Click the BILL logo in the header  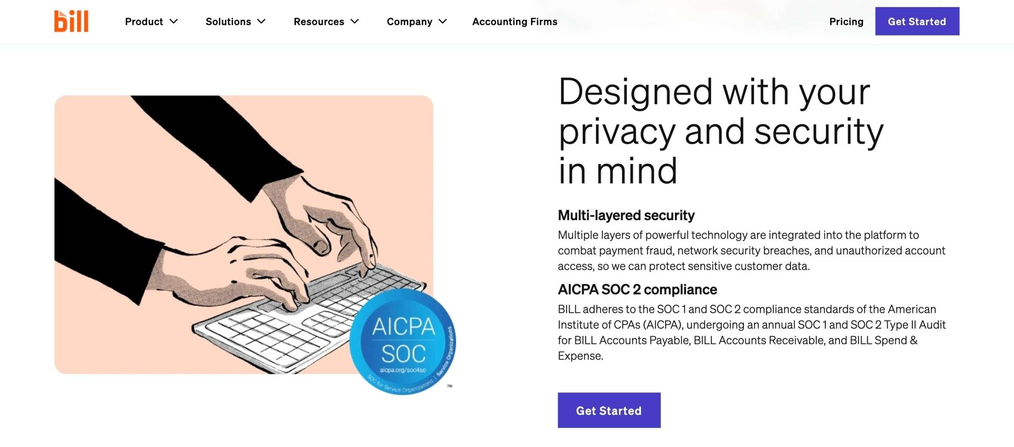[71, 21]
